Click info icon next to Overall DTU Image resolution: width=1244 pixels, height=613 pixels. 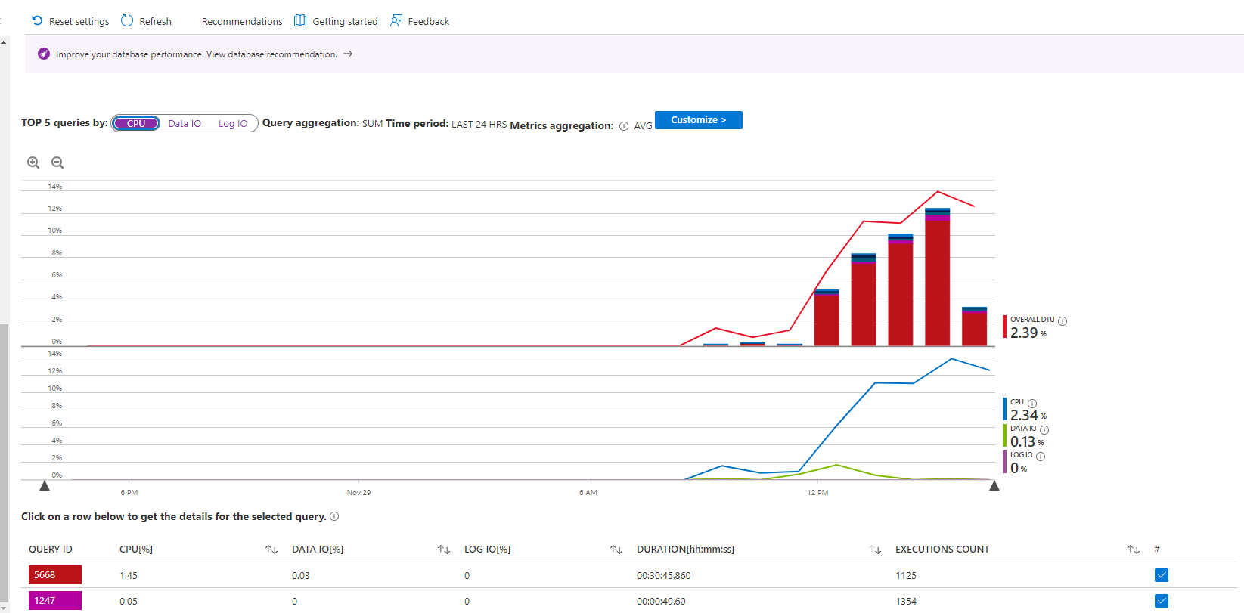(x=1063, y=321)
